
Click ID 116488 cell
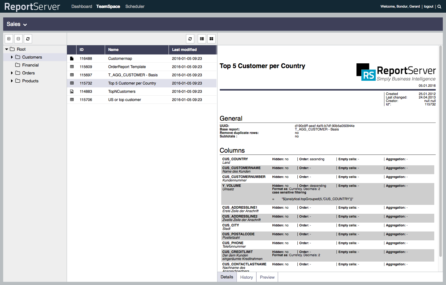[x=86, y=59]
